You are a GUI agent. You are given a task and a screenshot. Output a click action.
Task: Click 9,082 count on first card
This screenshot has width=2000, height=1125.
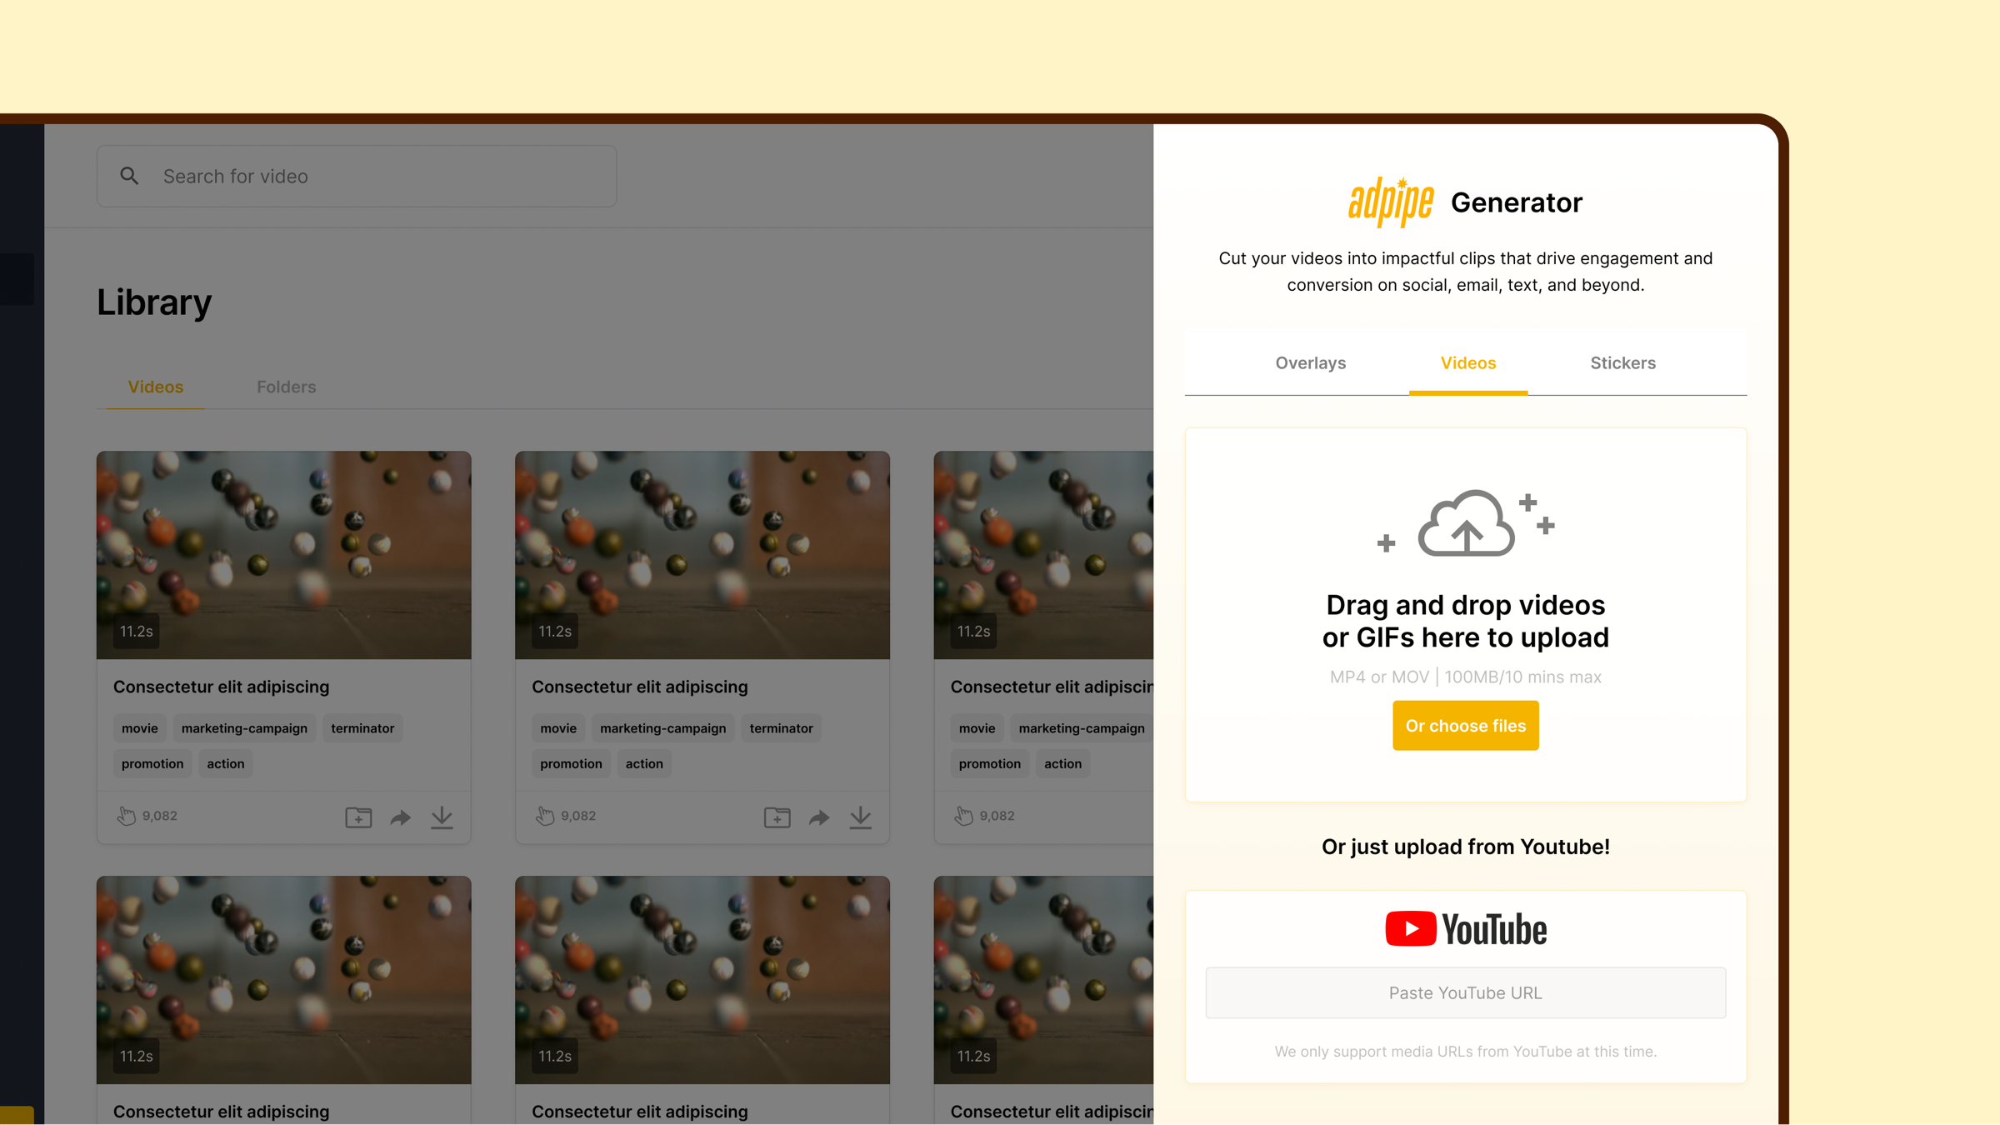[x=160, y=816]
